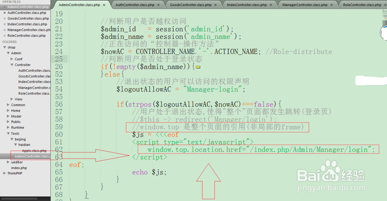Close the IndexController.class.php editor tab
The height and width of the screenshot is (201, 387).
pos(271,5)
